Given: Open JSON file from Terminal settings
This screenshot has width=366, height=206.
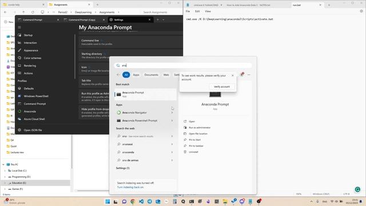Looking at the screenshot, I should [33, 130].
